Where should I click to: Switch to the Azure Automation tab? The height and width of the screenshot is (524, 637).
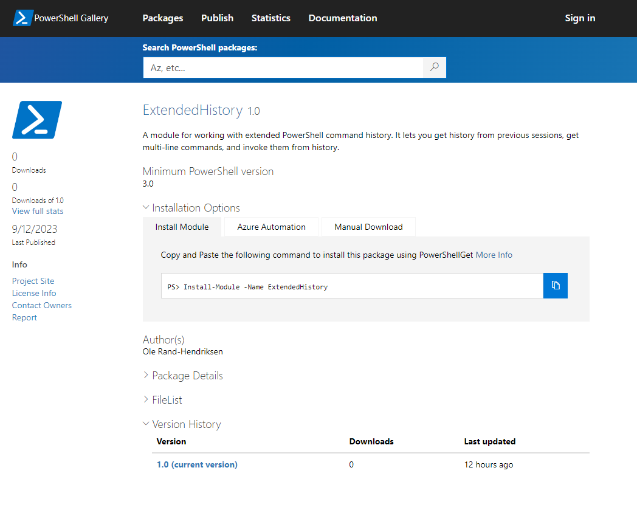[271, 227]
